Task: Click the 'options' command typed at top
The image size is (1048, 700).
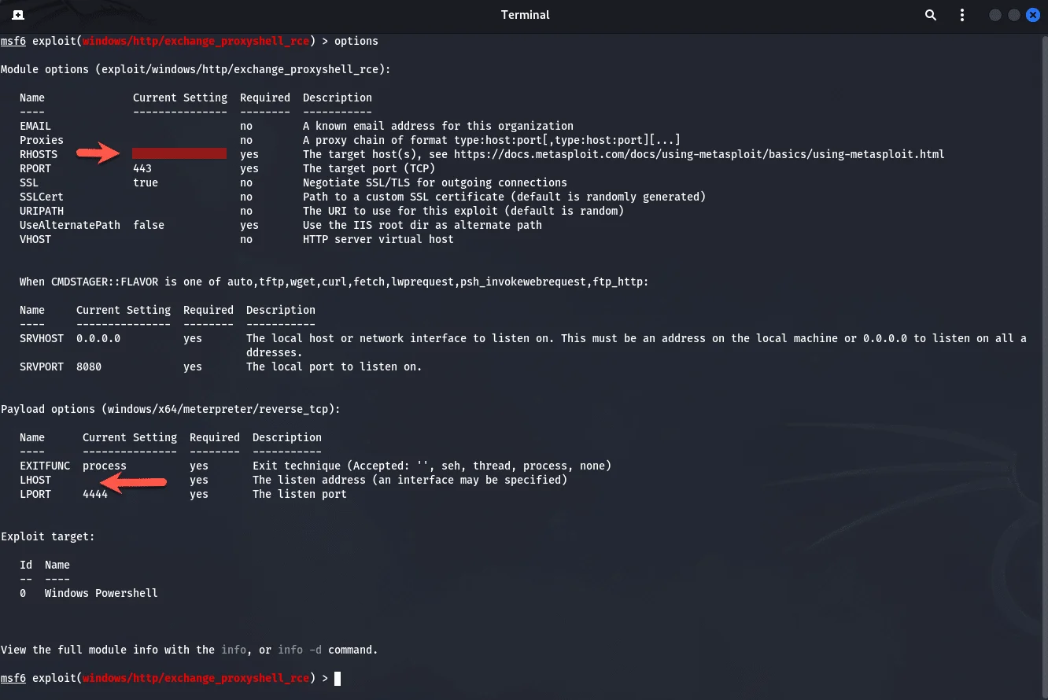Action: (x=356, y=41)
